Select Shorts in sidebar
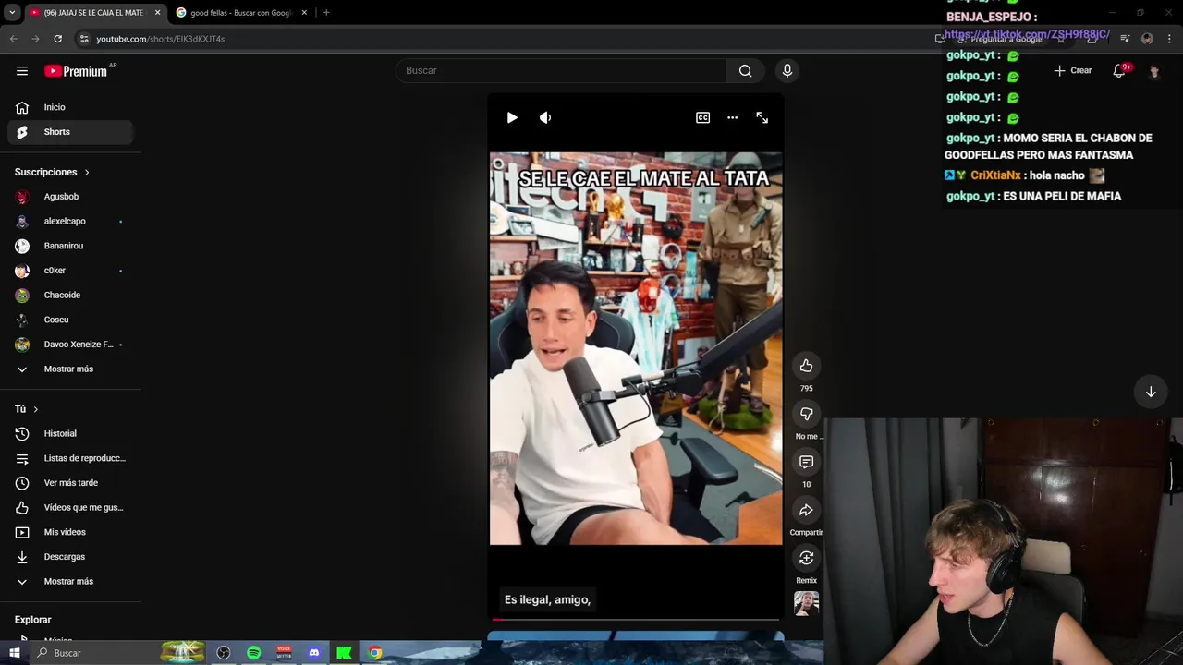The width and height of the screenshot is (1183, 665). tap(70, 132)
